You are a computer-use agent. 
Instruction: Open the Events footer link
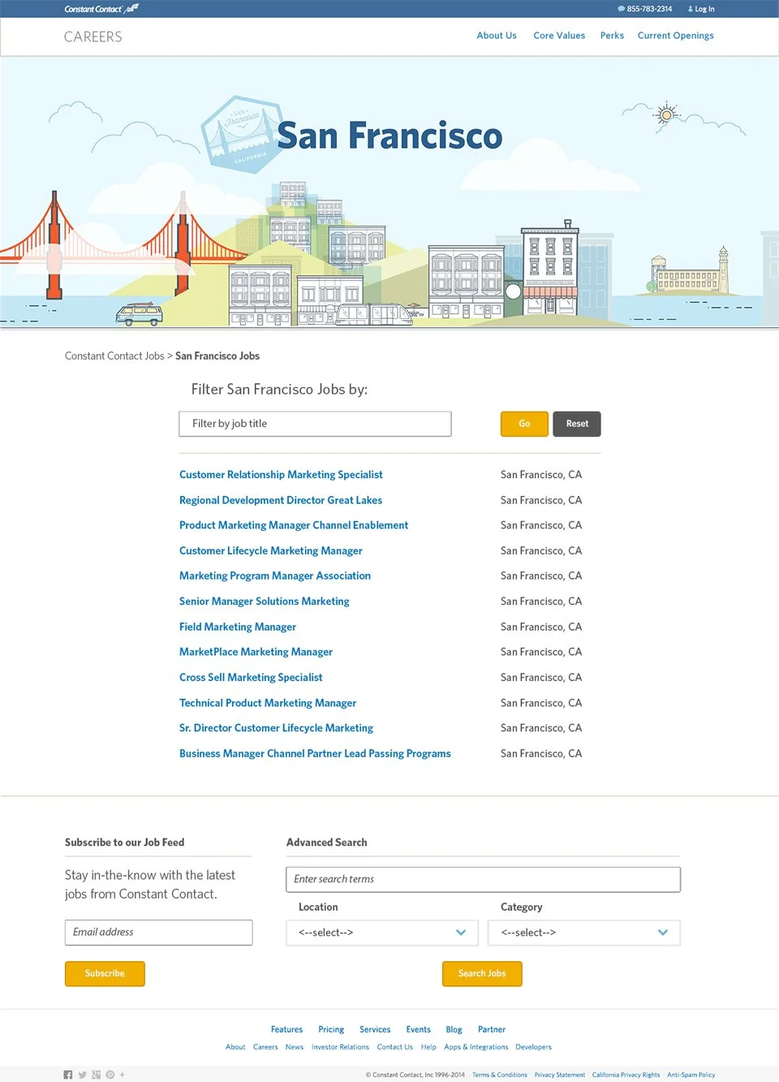click(x=419, y=1029)
